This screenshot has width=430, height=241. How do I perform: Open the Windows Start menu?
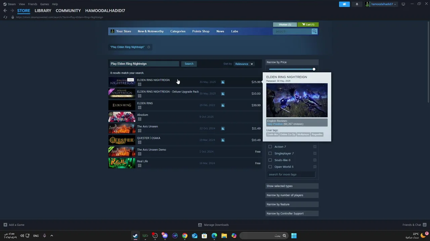(294, 236)
